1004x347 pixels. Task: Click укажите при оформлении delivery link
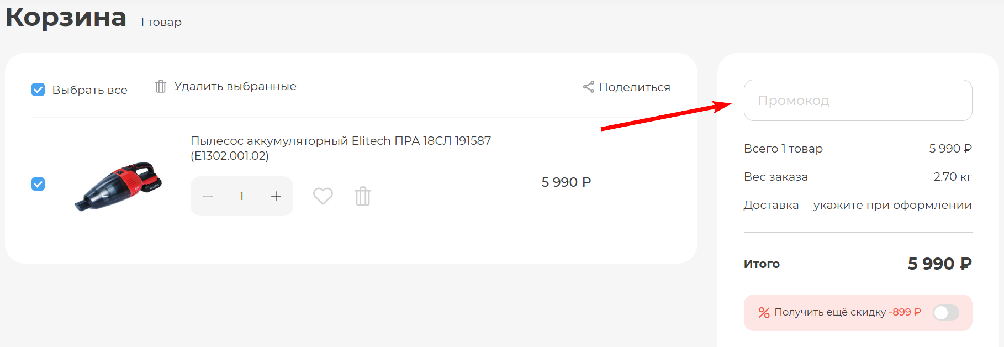892,204
